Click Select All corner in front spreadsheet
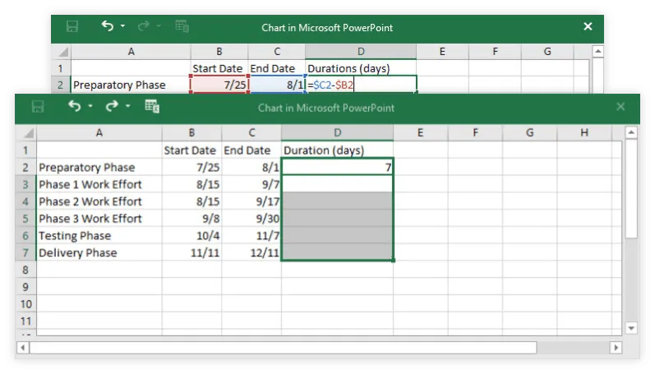 (27, 133)
